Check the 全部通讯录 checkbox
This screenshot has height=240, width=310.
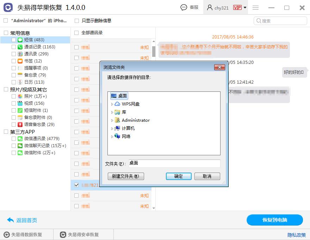[76, 33]
